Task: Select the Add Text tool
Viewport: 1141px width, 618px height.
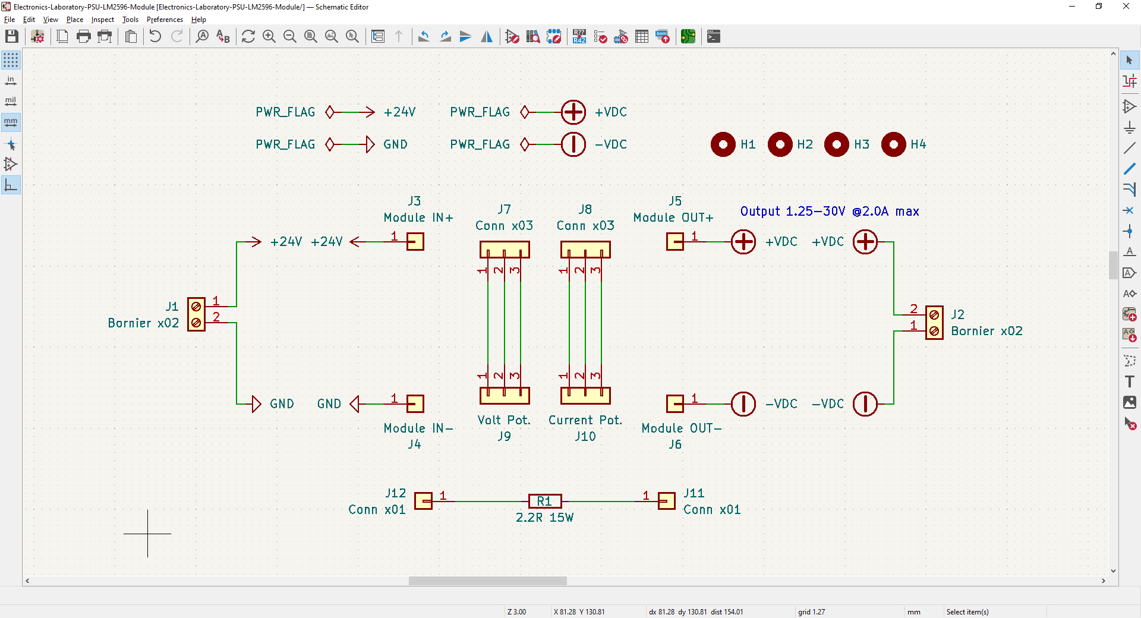Action: (1130, 381)
